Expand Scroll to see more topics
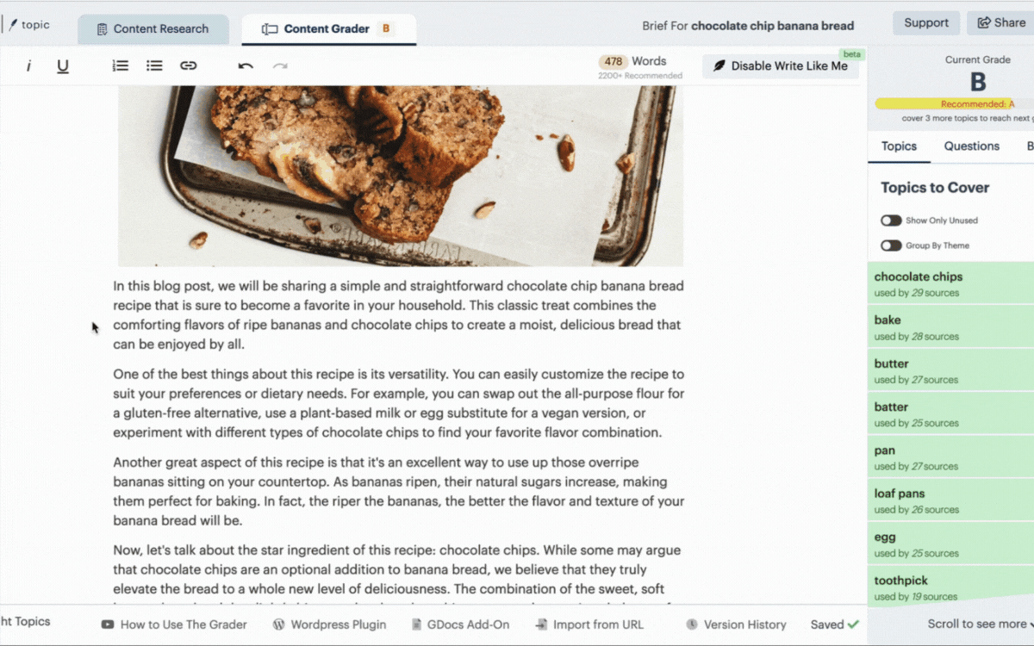Viewport: 1034px width, 646px height. pyautogui.click(x=979, y=624)
